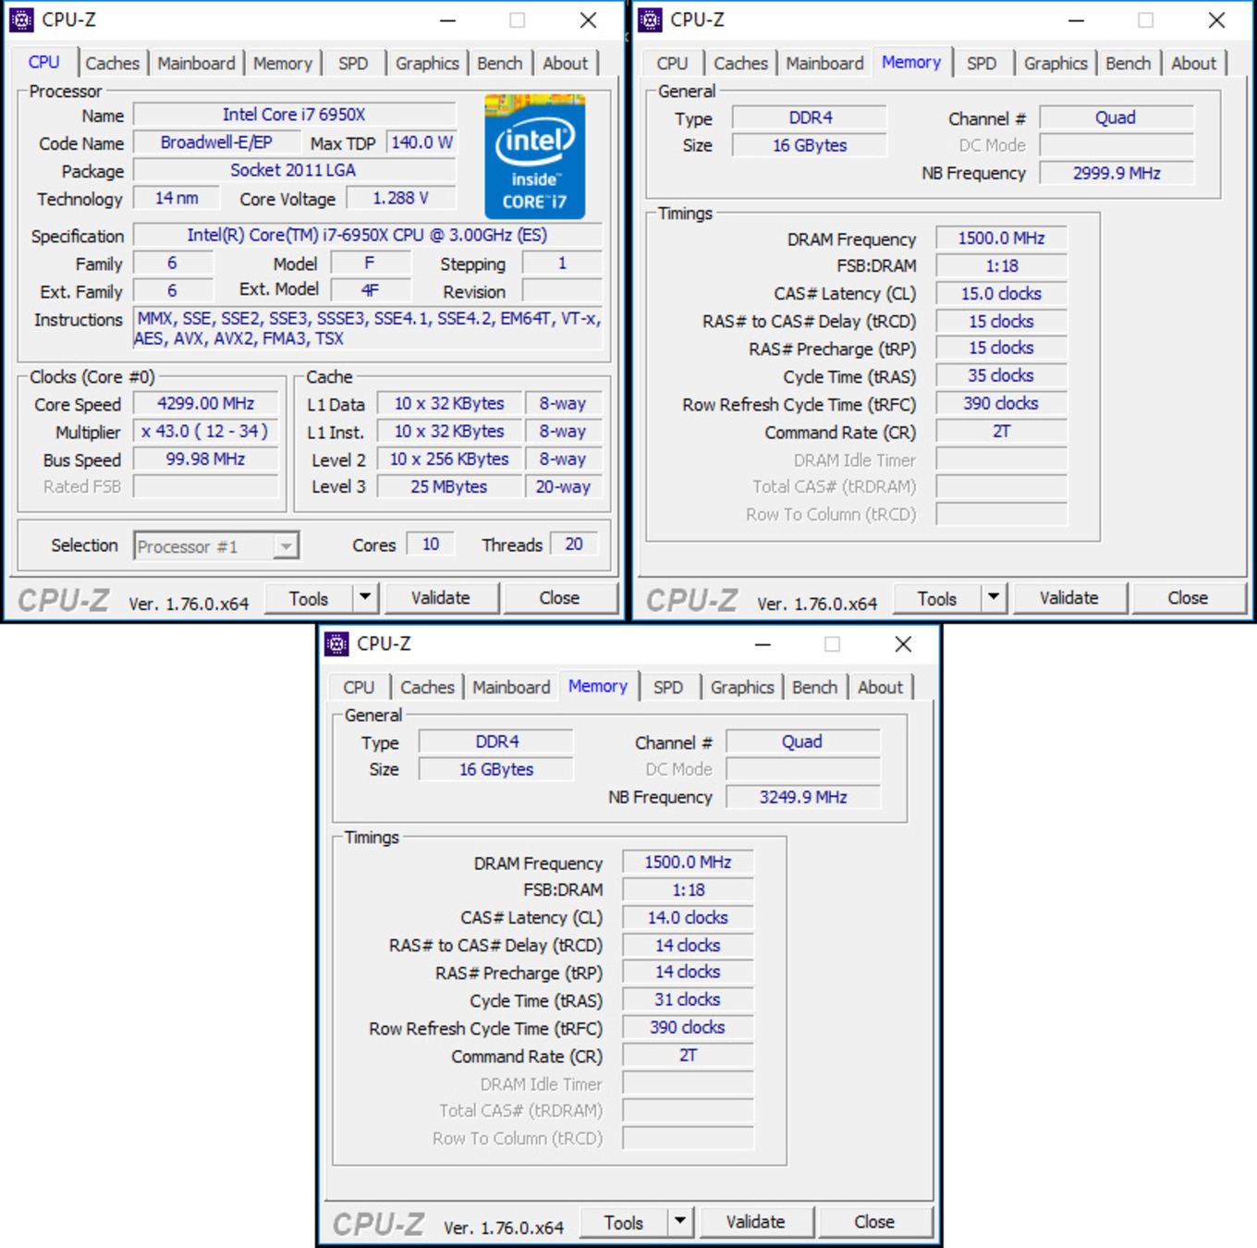Screen dimensions: 1257x1248
Task: Click CPU-Z app icon in top-left window title bar
Action: (x=21, y=19)
